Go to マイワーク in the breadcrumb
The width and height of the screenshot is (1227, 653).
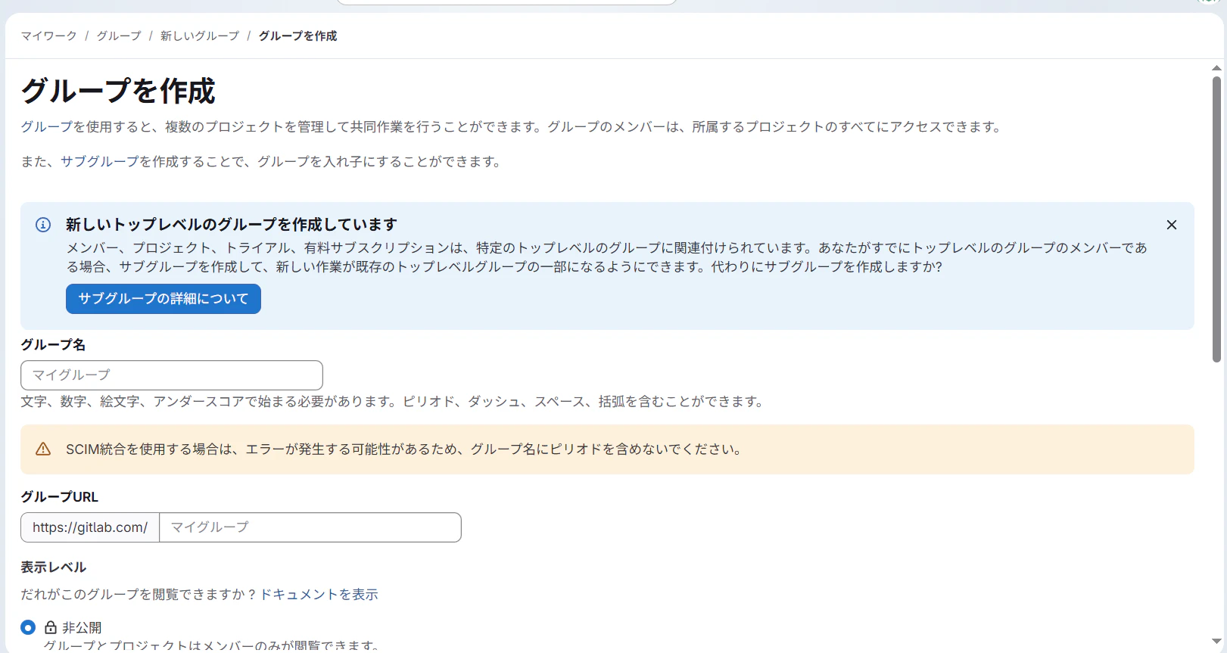48,36
